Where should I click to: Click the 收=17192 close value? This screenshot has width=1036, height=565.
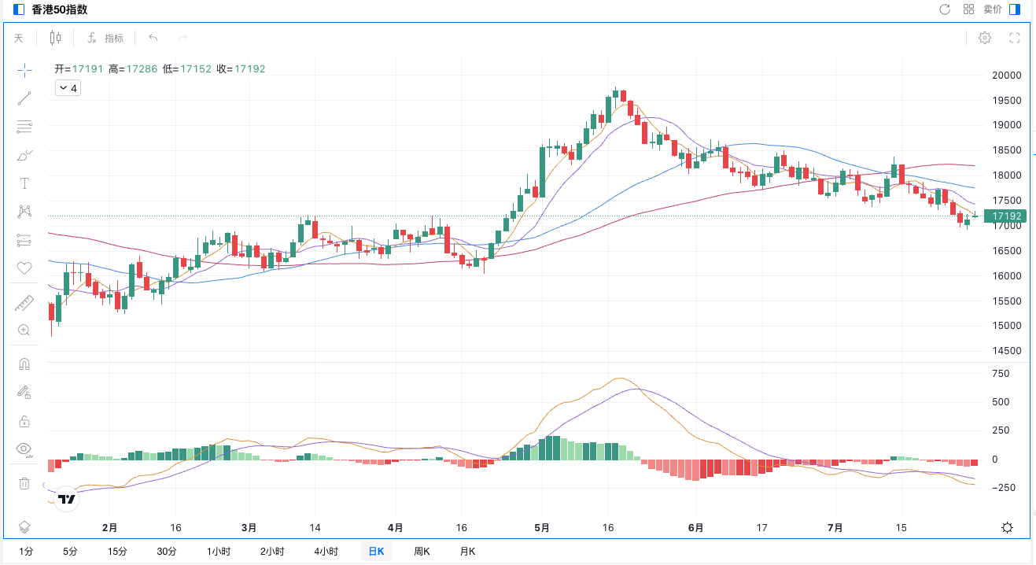click(x=241, y=69)
